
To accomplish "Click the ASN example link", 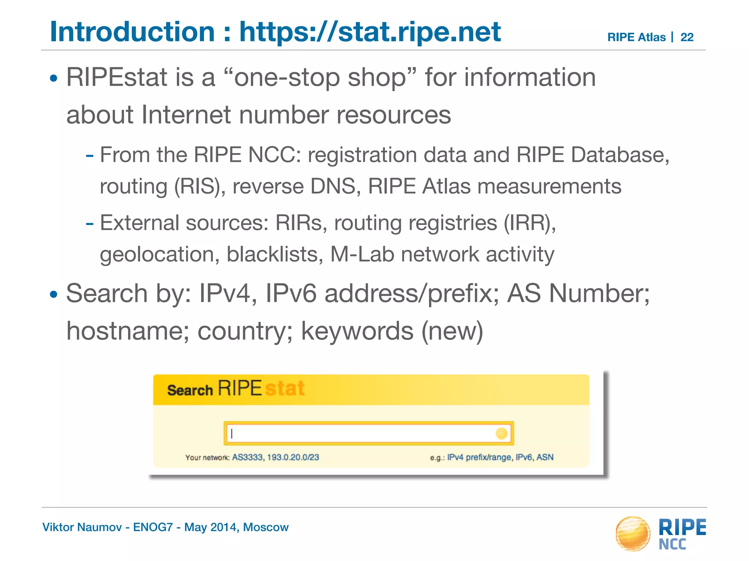I will pyautogui.click(x=545, y=457).
